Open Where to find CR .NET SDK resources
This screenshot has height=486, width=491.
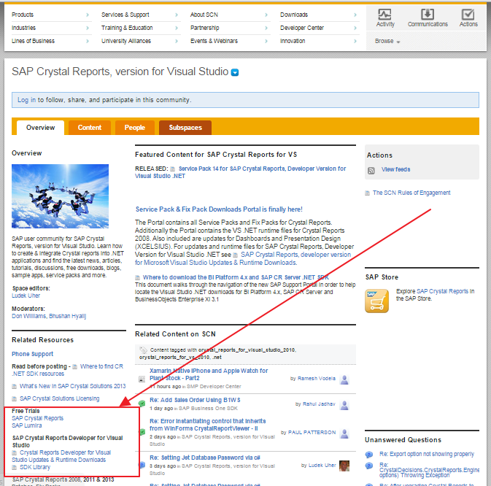[x=68, y=370]
